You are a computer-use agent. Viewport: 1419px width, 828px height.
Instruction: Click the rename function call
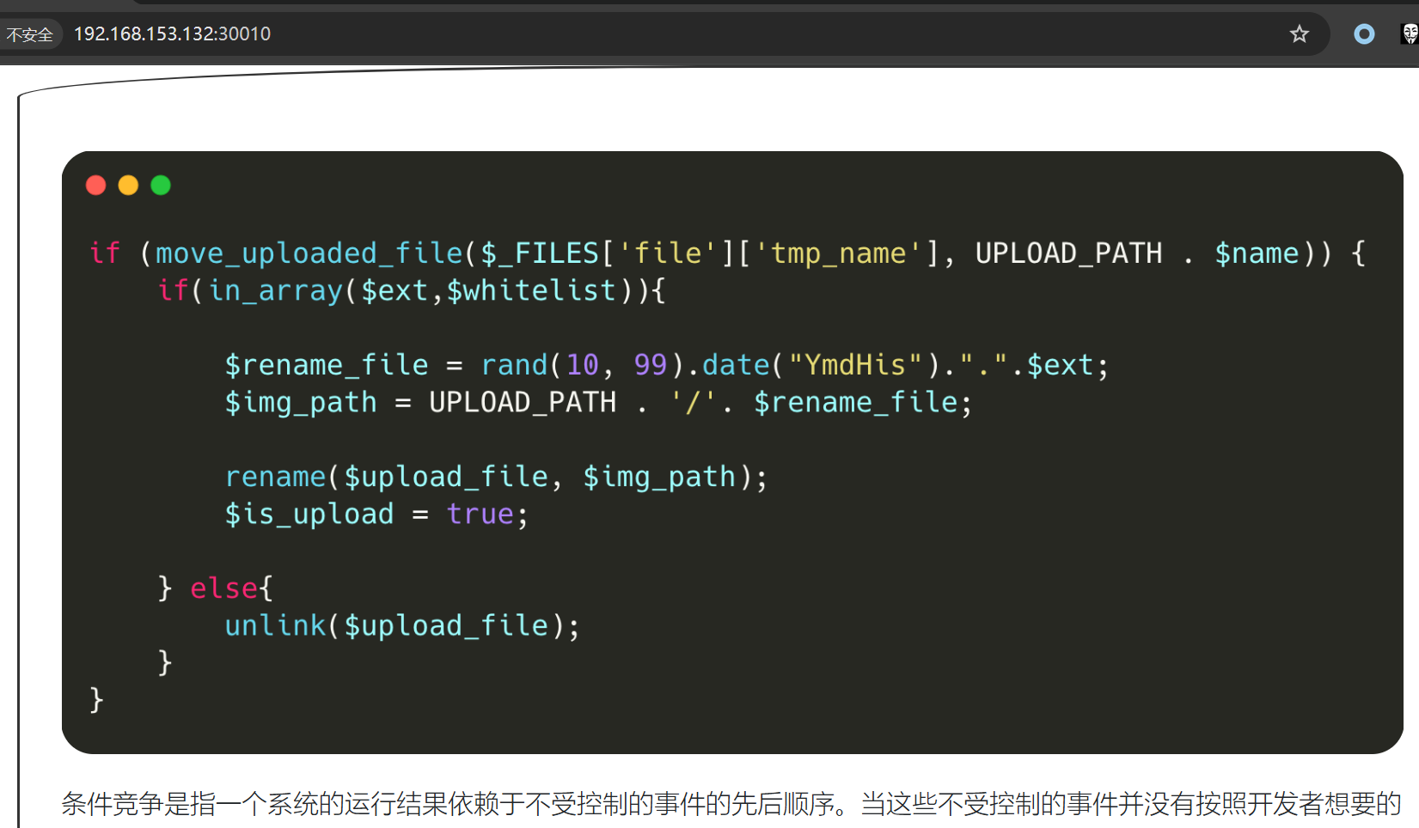click(x=275, y=477)
